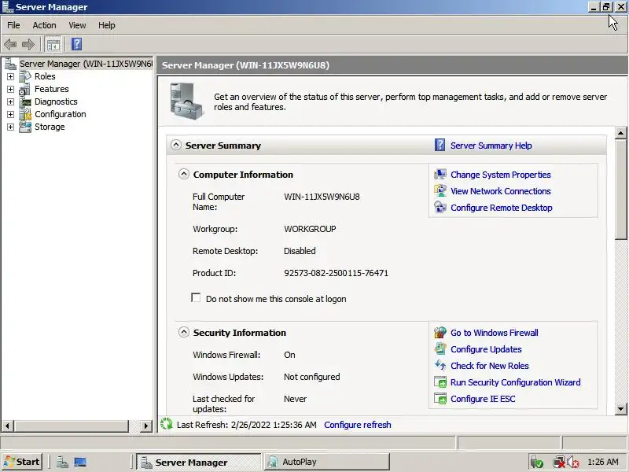Open the View menu
Screen dimensions: 629x472
pos(77,25)
